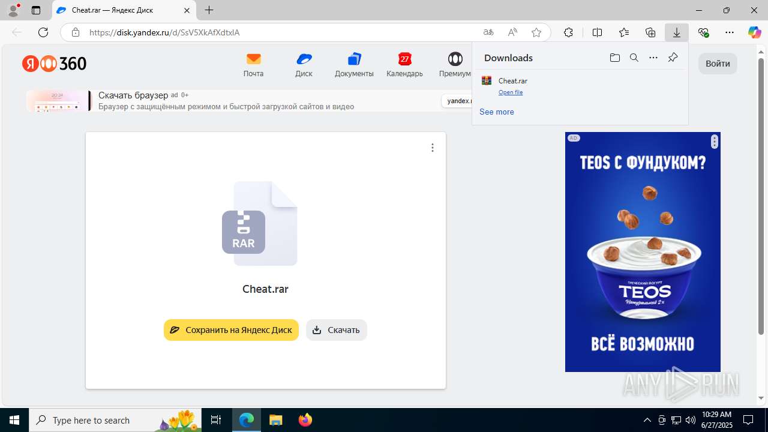This screenshot has height=432, width=768.
Task: Click the taskbar clock
Action: tap(716, 420)
